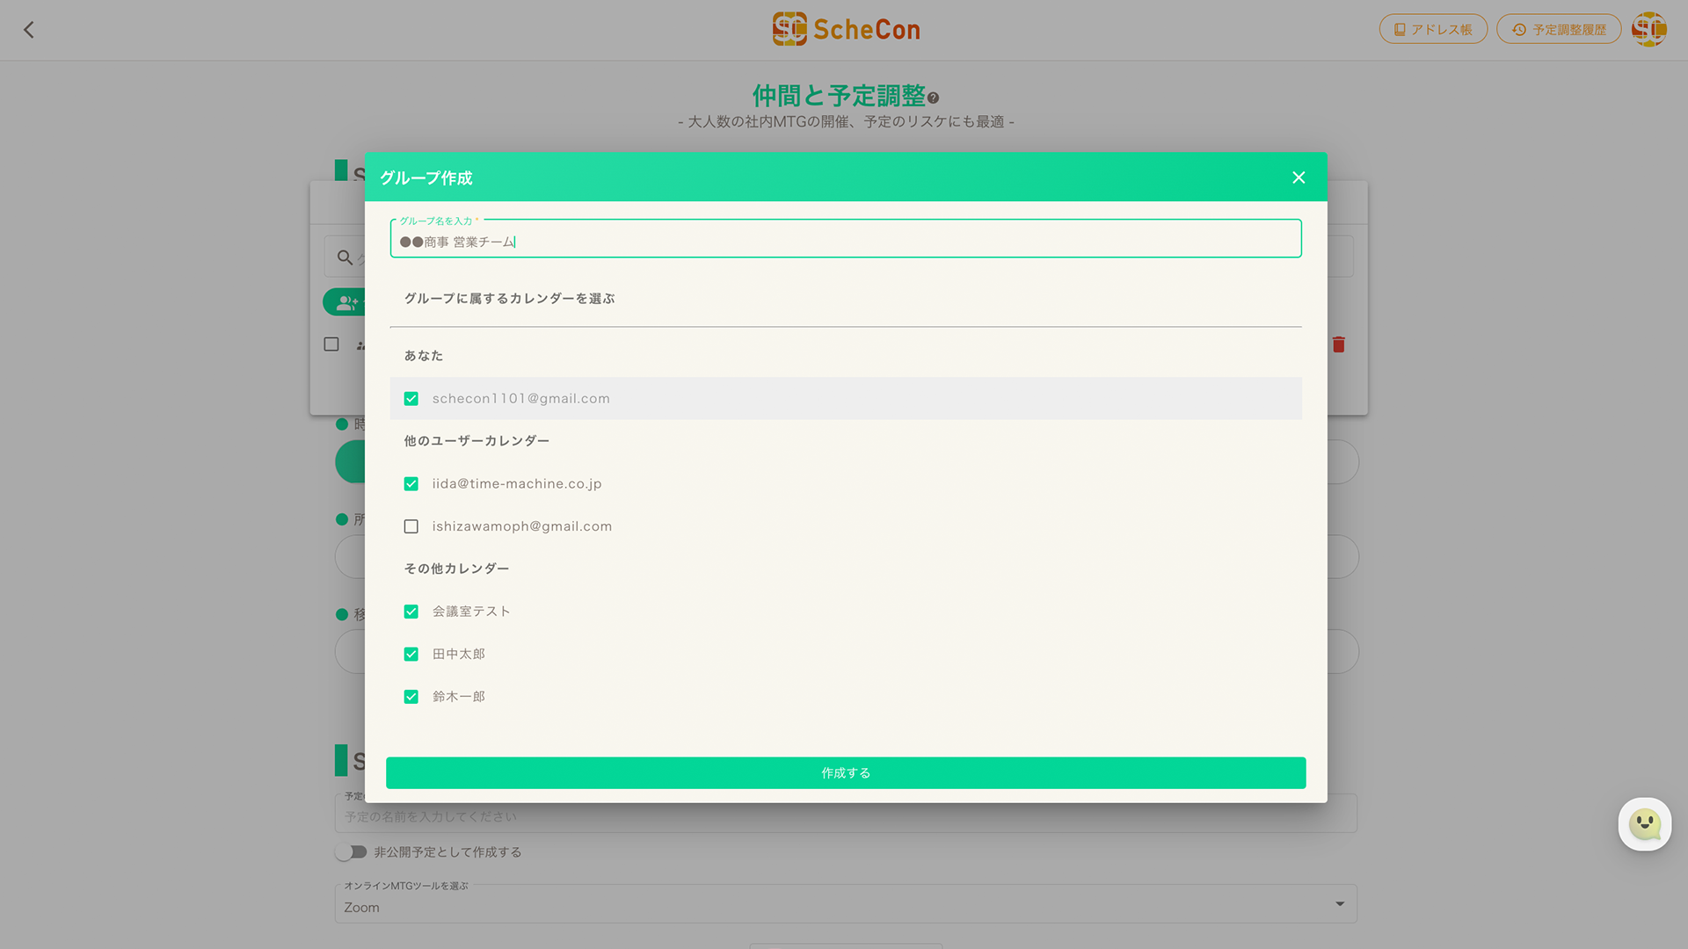Screen dimensions: 1688x949
Task: Uncheck iida@time-machine.co.jp calendar
Action: (411, 484)
